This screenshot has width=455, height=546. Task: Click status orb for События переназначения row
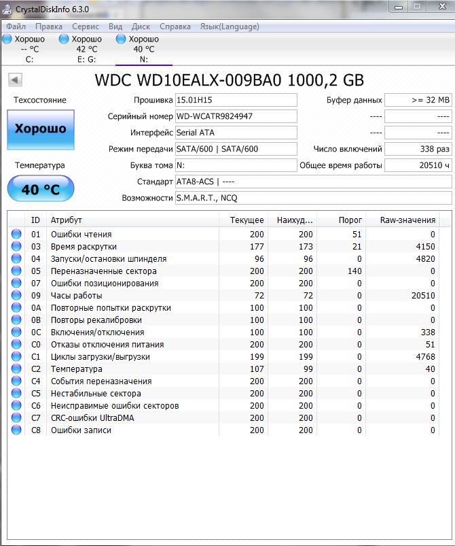pos(16,381)
